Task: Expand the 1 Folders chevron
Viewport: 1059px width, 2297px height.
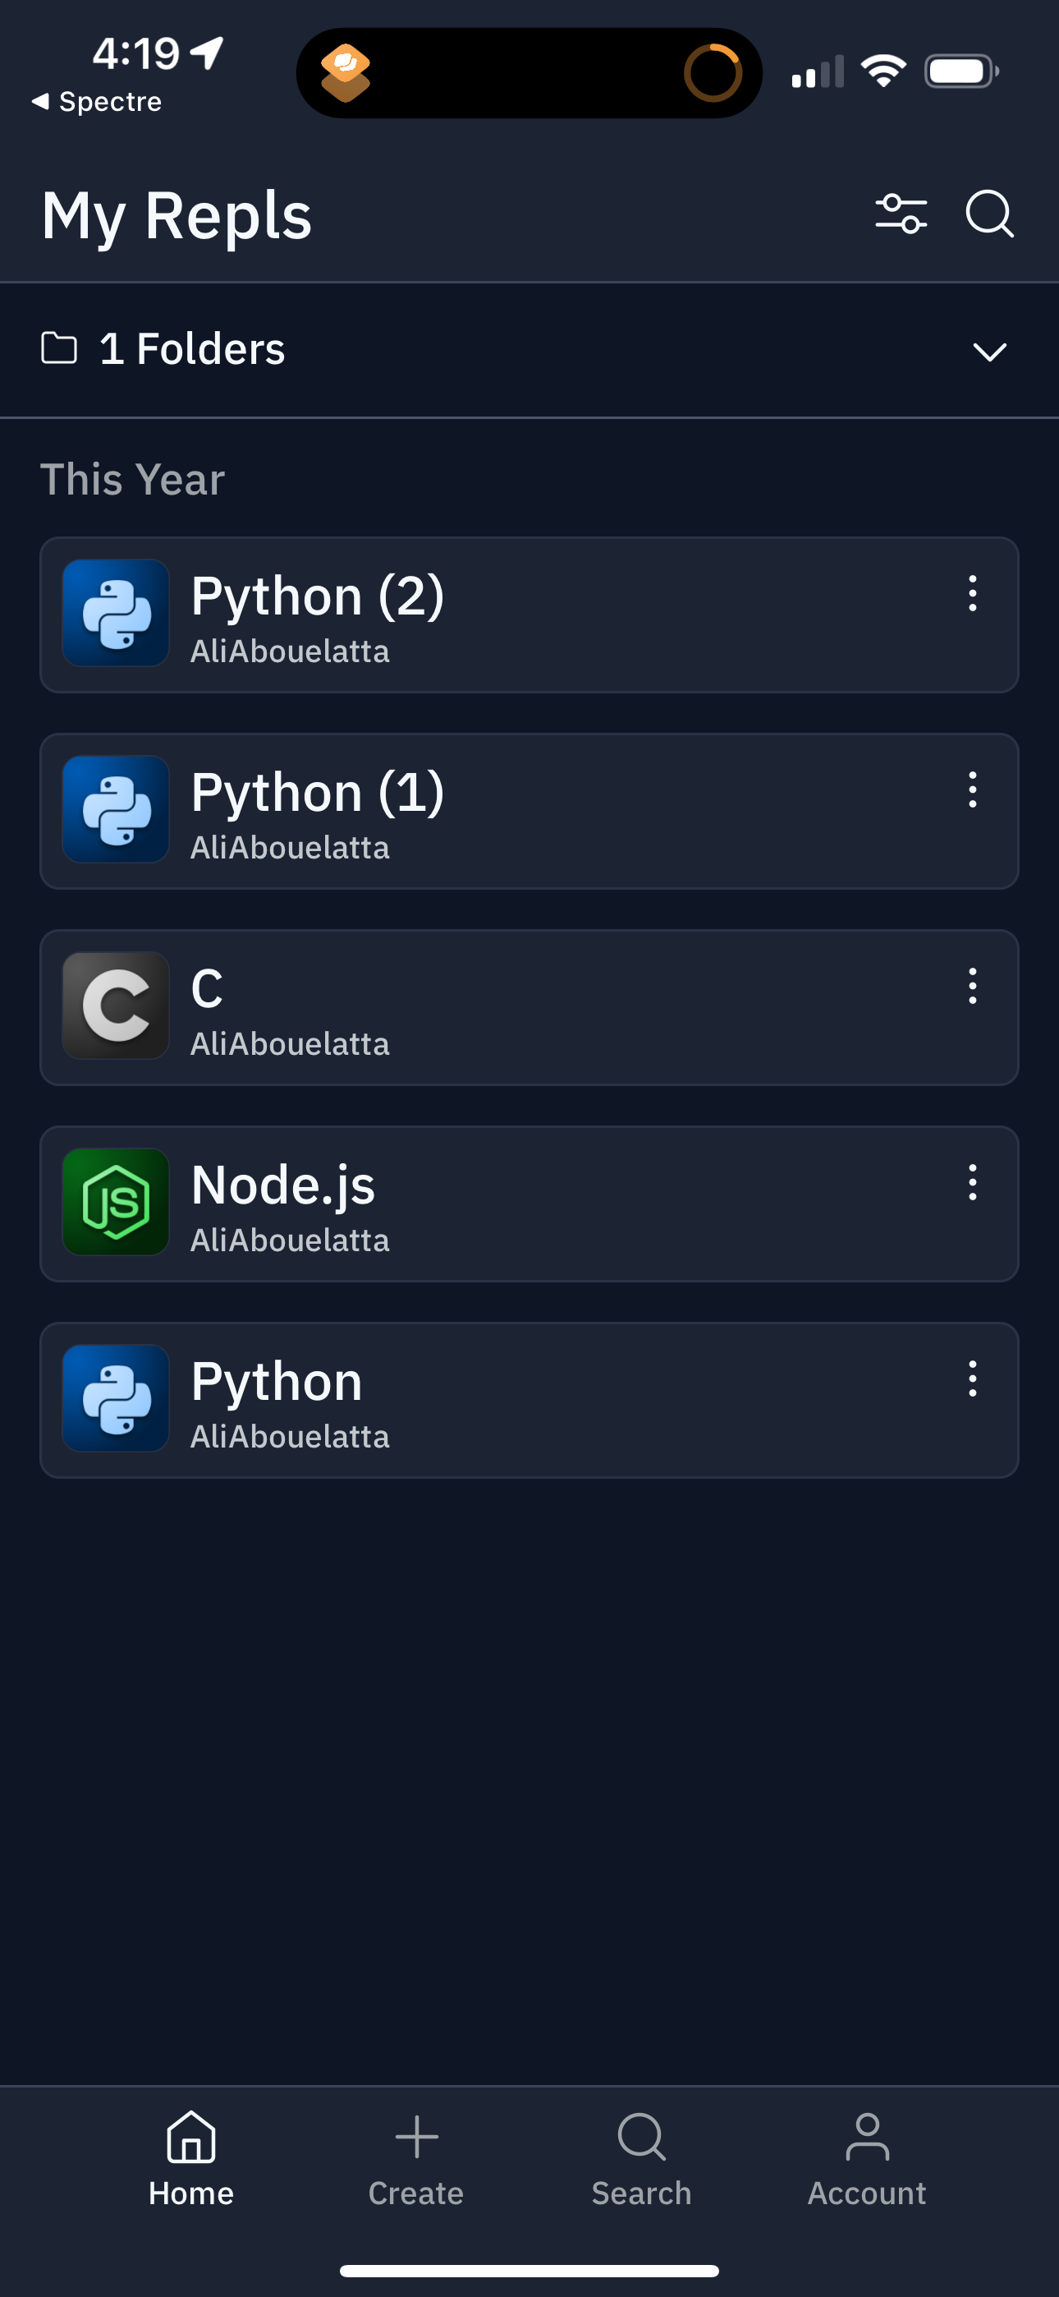Action: click(989, 352)
